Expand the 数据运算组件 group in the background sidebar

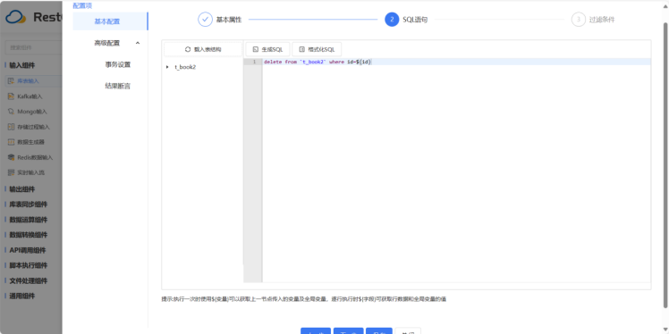pos(28,220)
